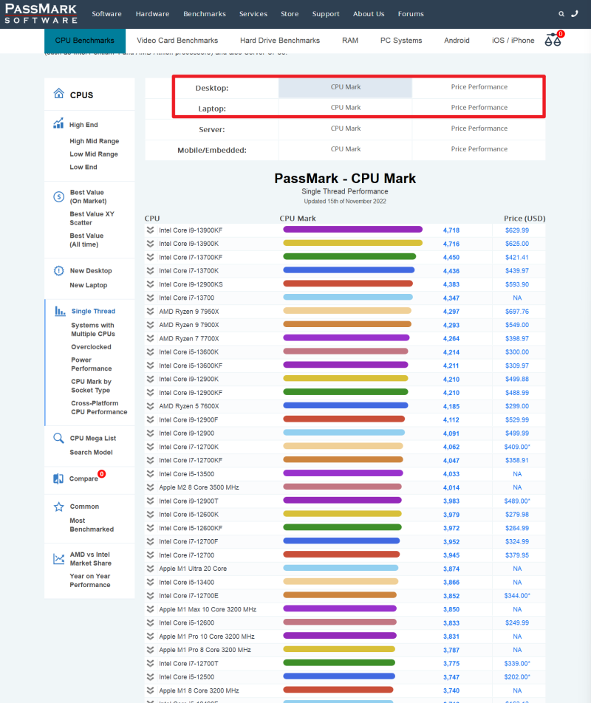Viewport: 591px width, 703px height.
Task: Open the Low End link
Action: tap(83, 167)
